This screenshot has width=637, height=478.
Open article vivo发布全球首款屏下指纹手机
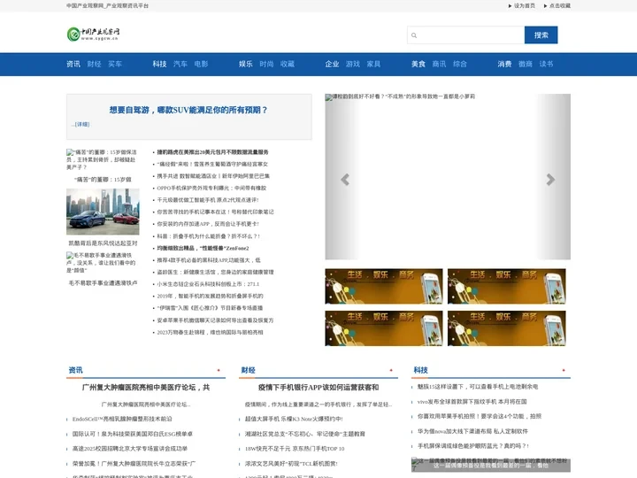click(x=472, y=402)
